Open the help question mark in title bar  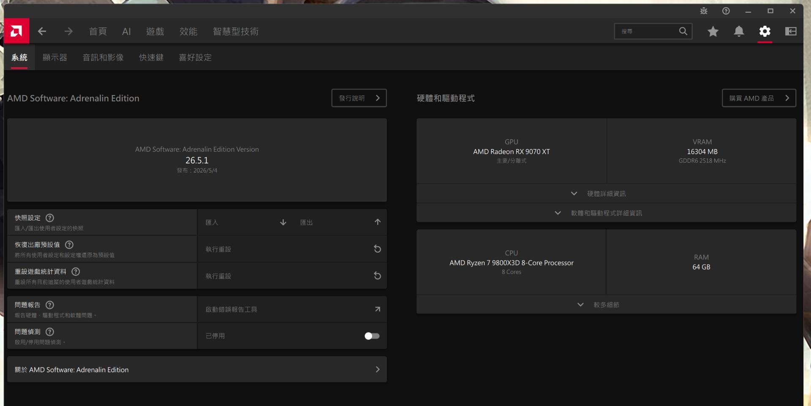click(726, 11)
